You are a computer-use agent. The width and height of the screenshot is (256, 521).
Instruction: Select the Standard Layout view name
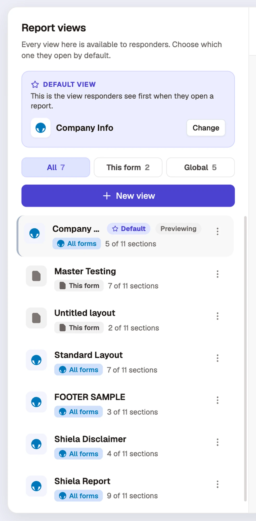(89, 355)
